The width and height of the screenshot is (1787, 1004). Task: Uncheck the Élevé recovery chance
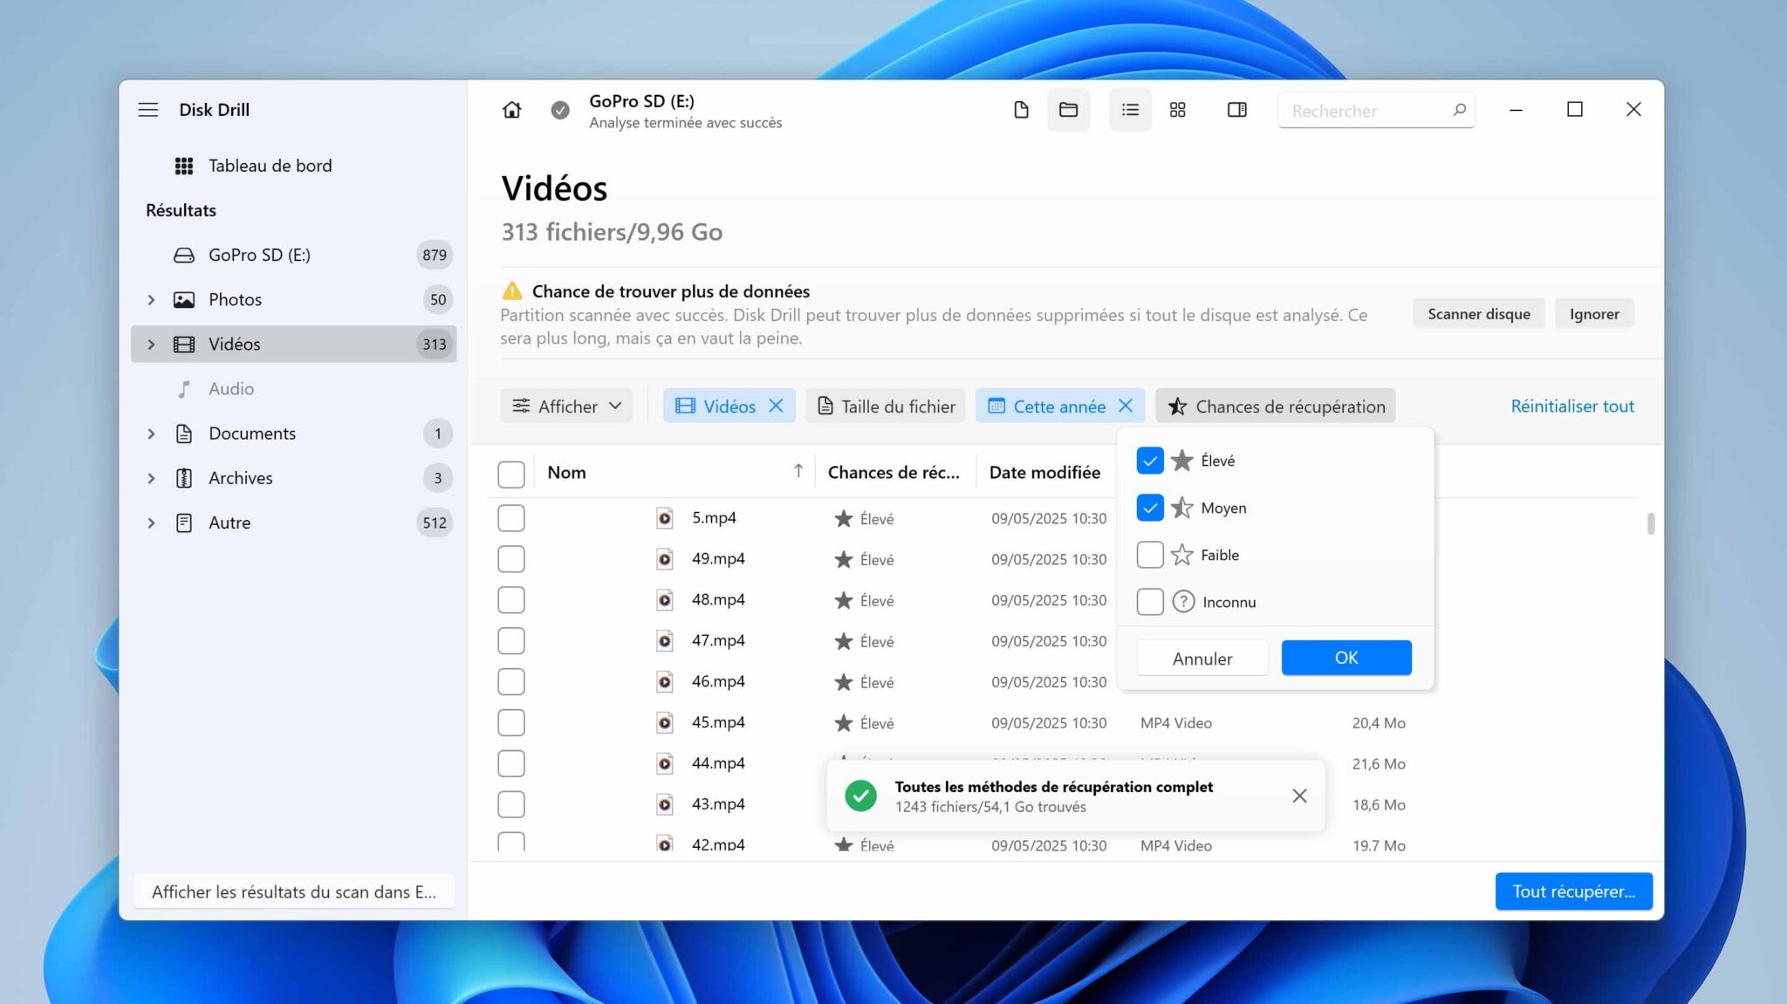1150,461
